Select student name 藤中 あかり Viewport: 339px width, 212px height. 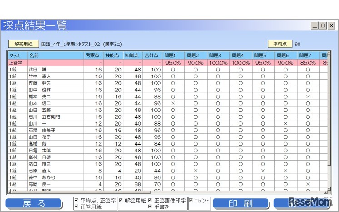pos(42,177)
